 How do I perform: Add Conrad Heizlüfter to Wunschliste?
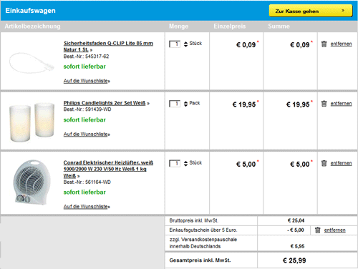coord(87,207)
